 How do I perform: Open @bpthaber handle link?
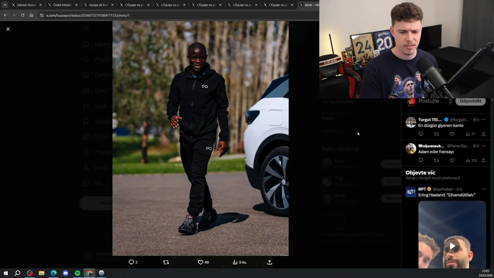pos(443,189)
